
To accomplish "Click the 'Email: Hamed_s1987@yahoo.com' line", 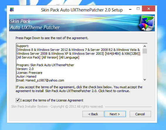I will coord(40,80).
